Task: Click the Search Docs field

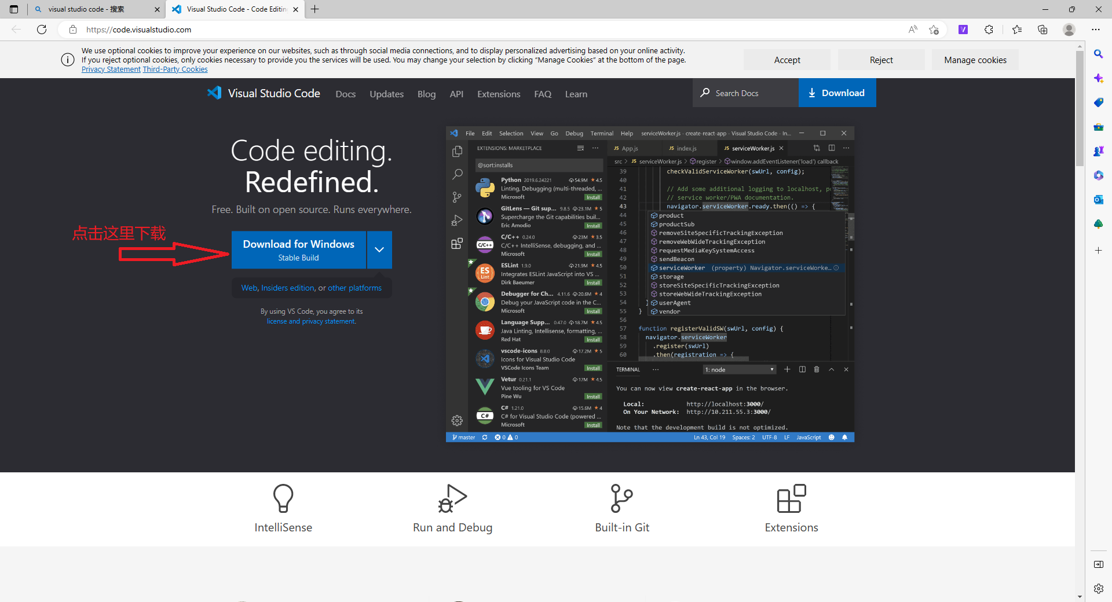Action: [745, 93]
